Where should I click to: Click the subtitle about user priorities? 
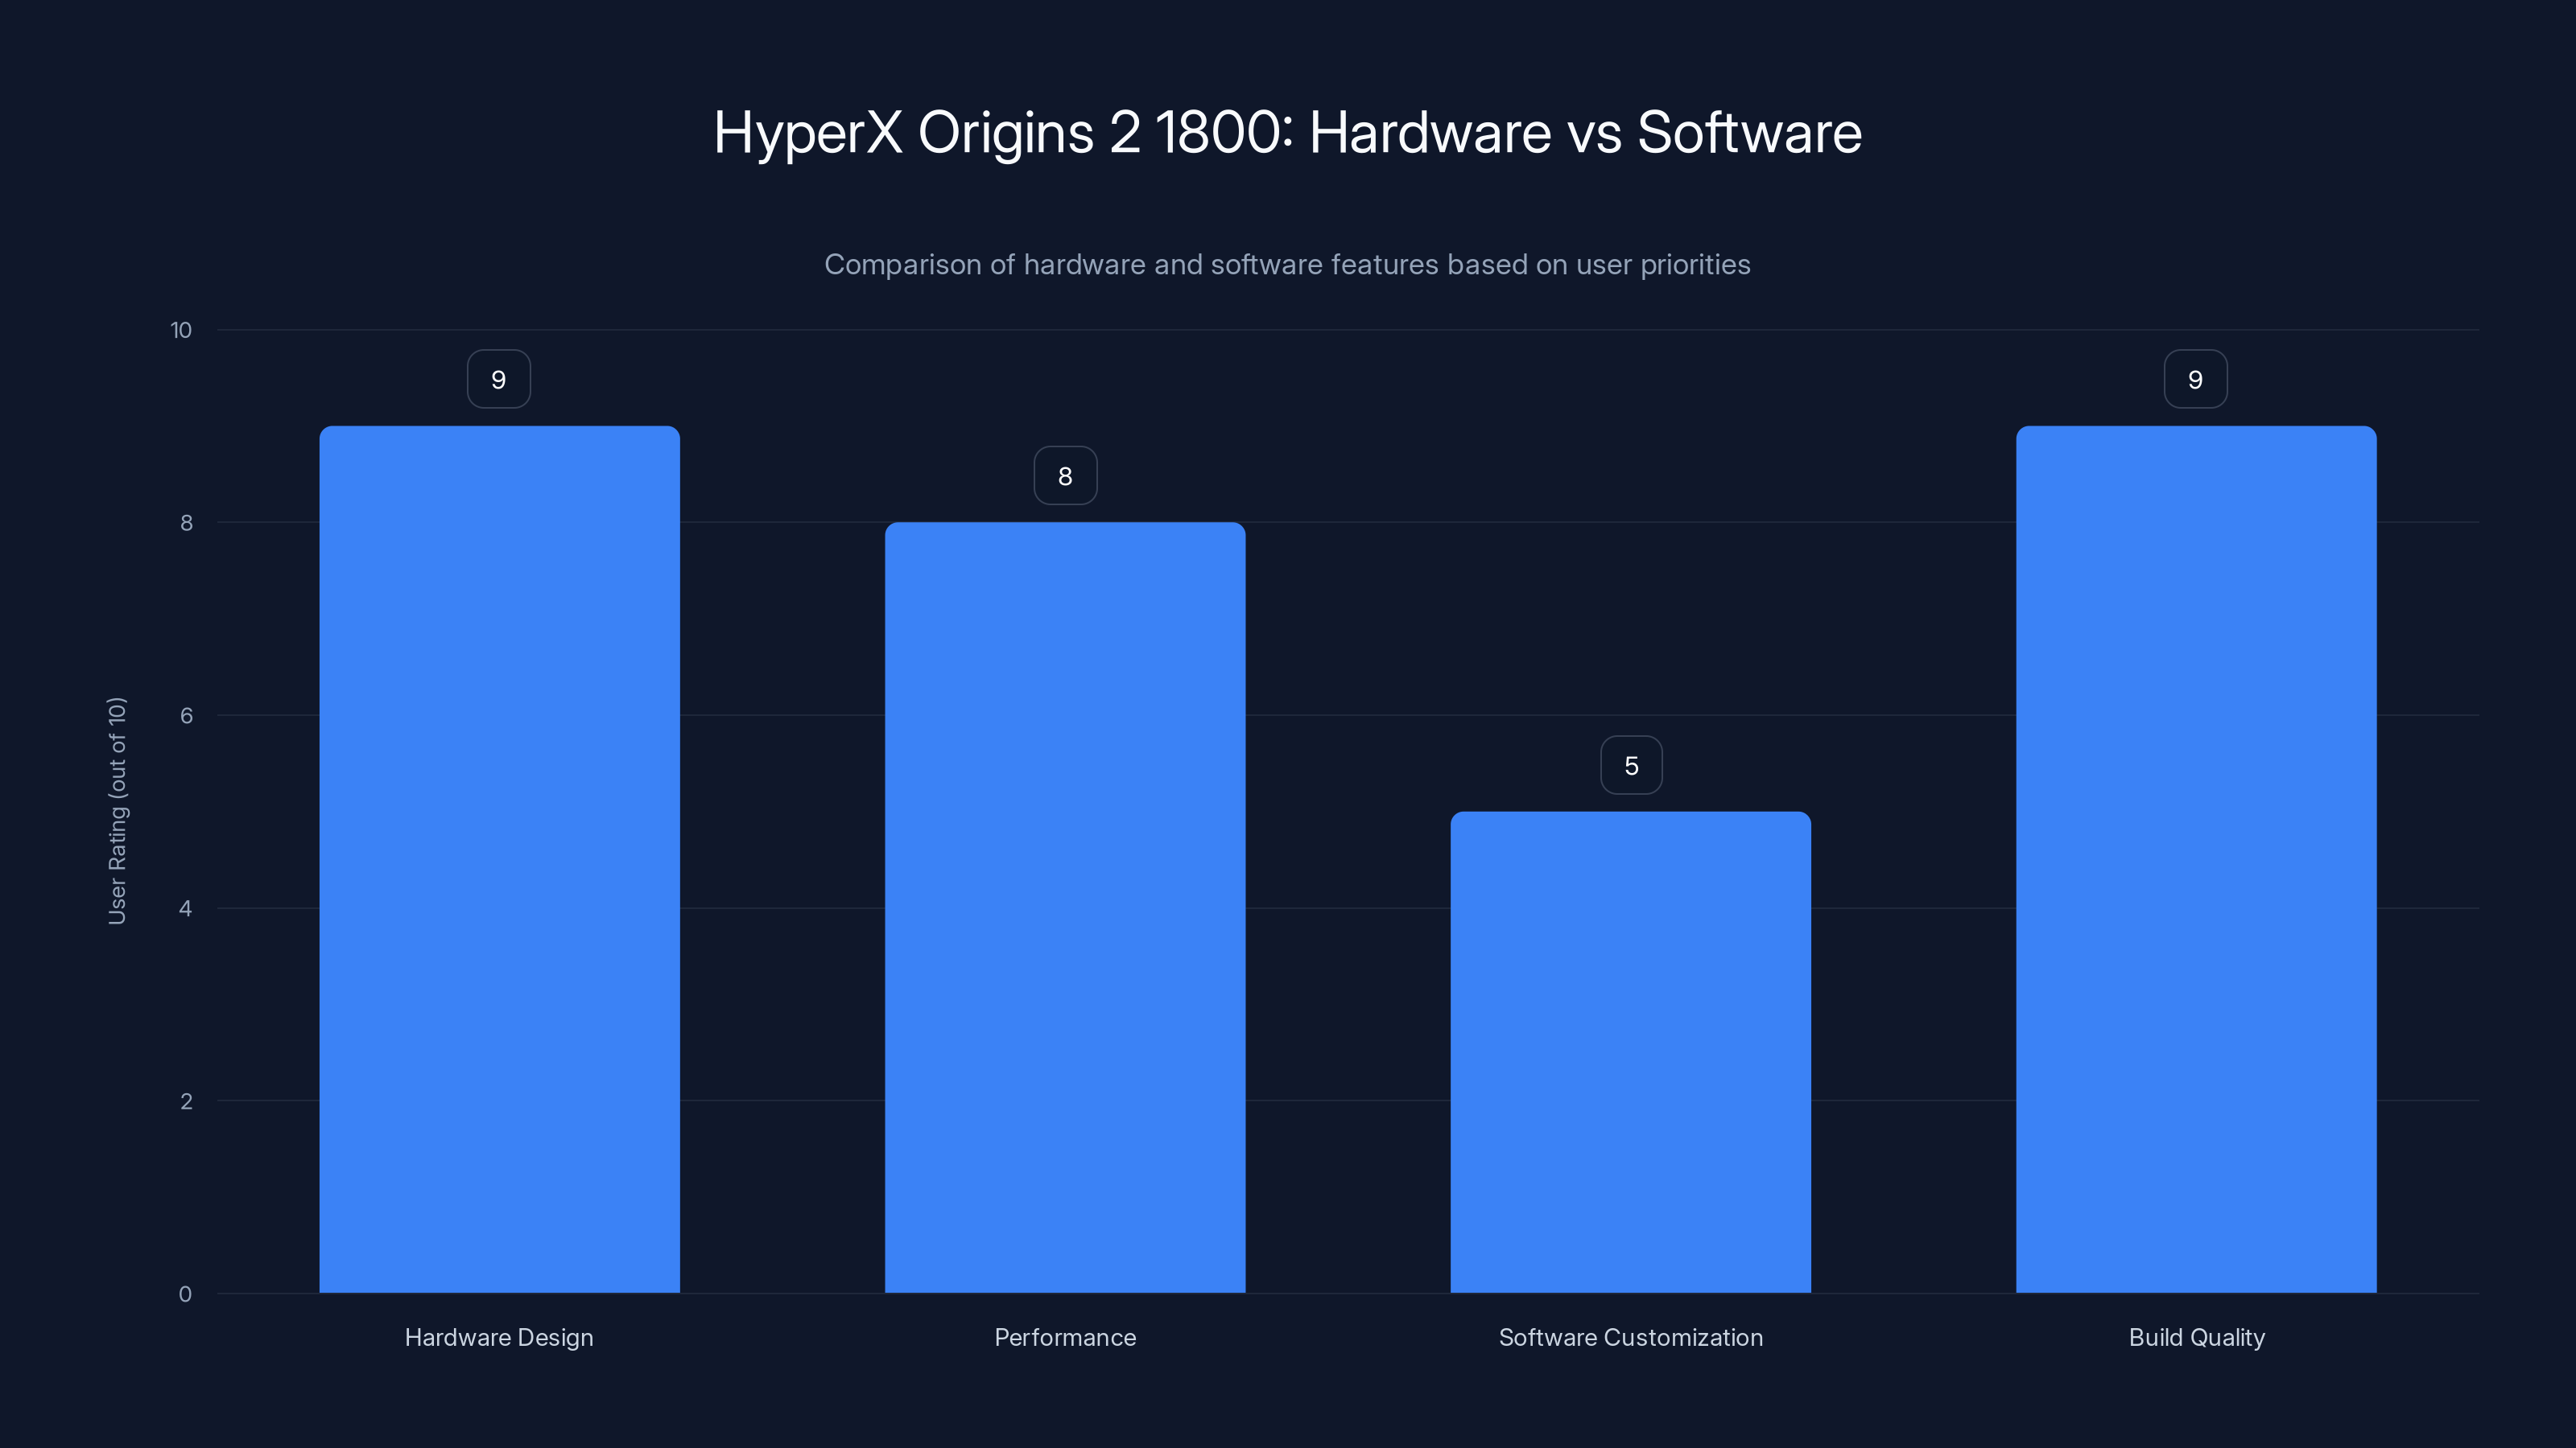click(x=1288, y=265)
